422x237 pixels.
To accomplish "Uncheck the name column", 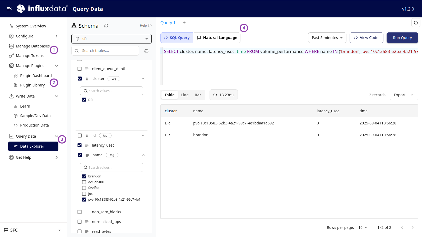I will pyautogui.click(x=80, y=155).
